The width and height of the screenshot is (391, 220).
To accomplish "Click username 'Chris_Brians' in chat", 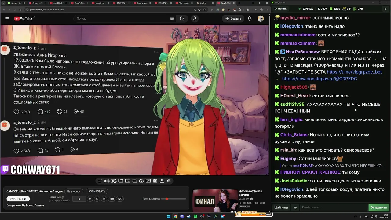I will (294, 135).
